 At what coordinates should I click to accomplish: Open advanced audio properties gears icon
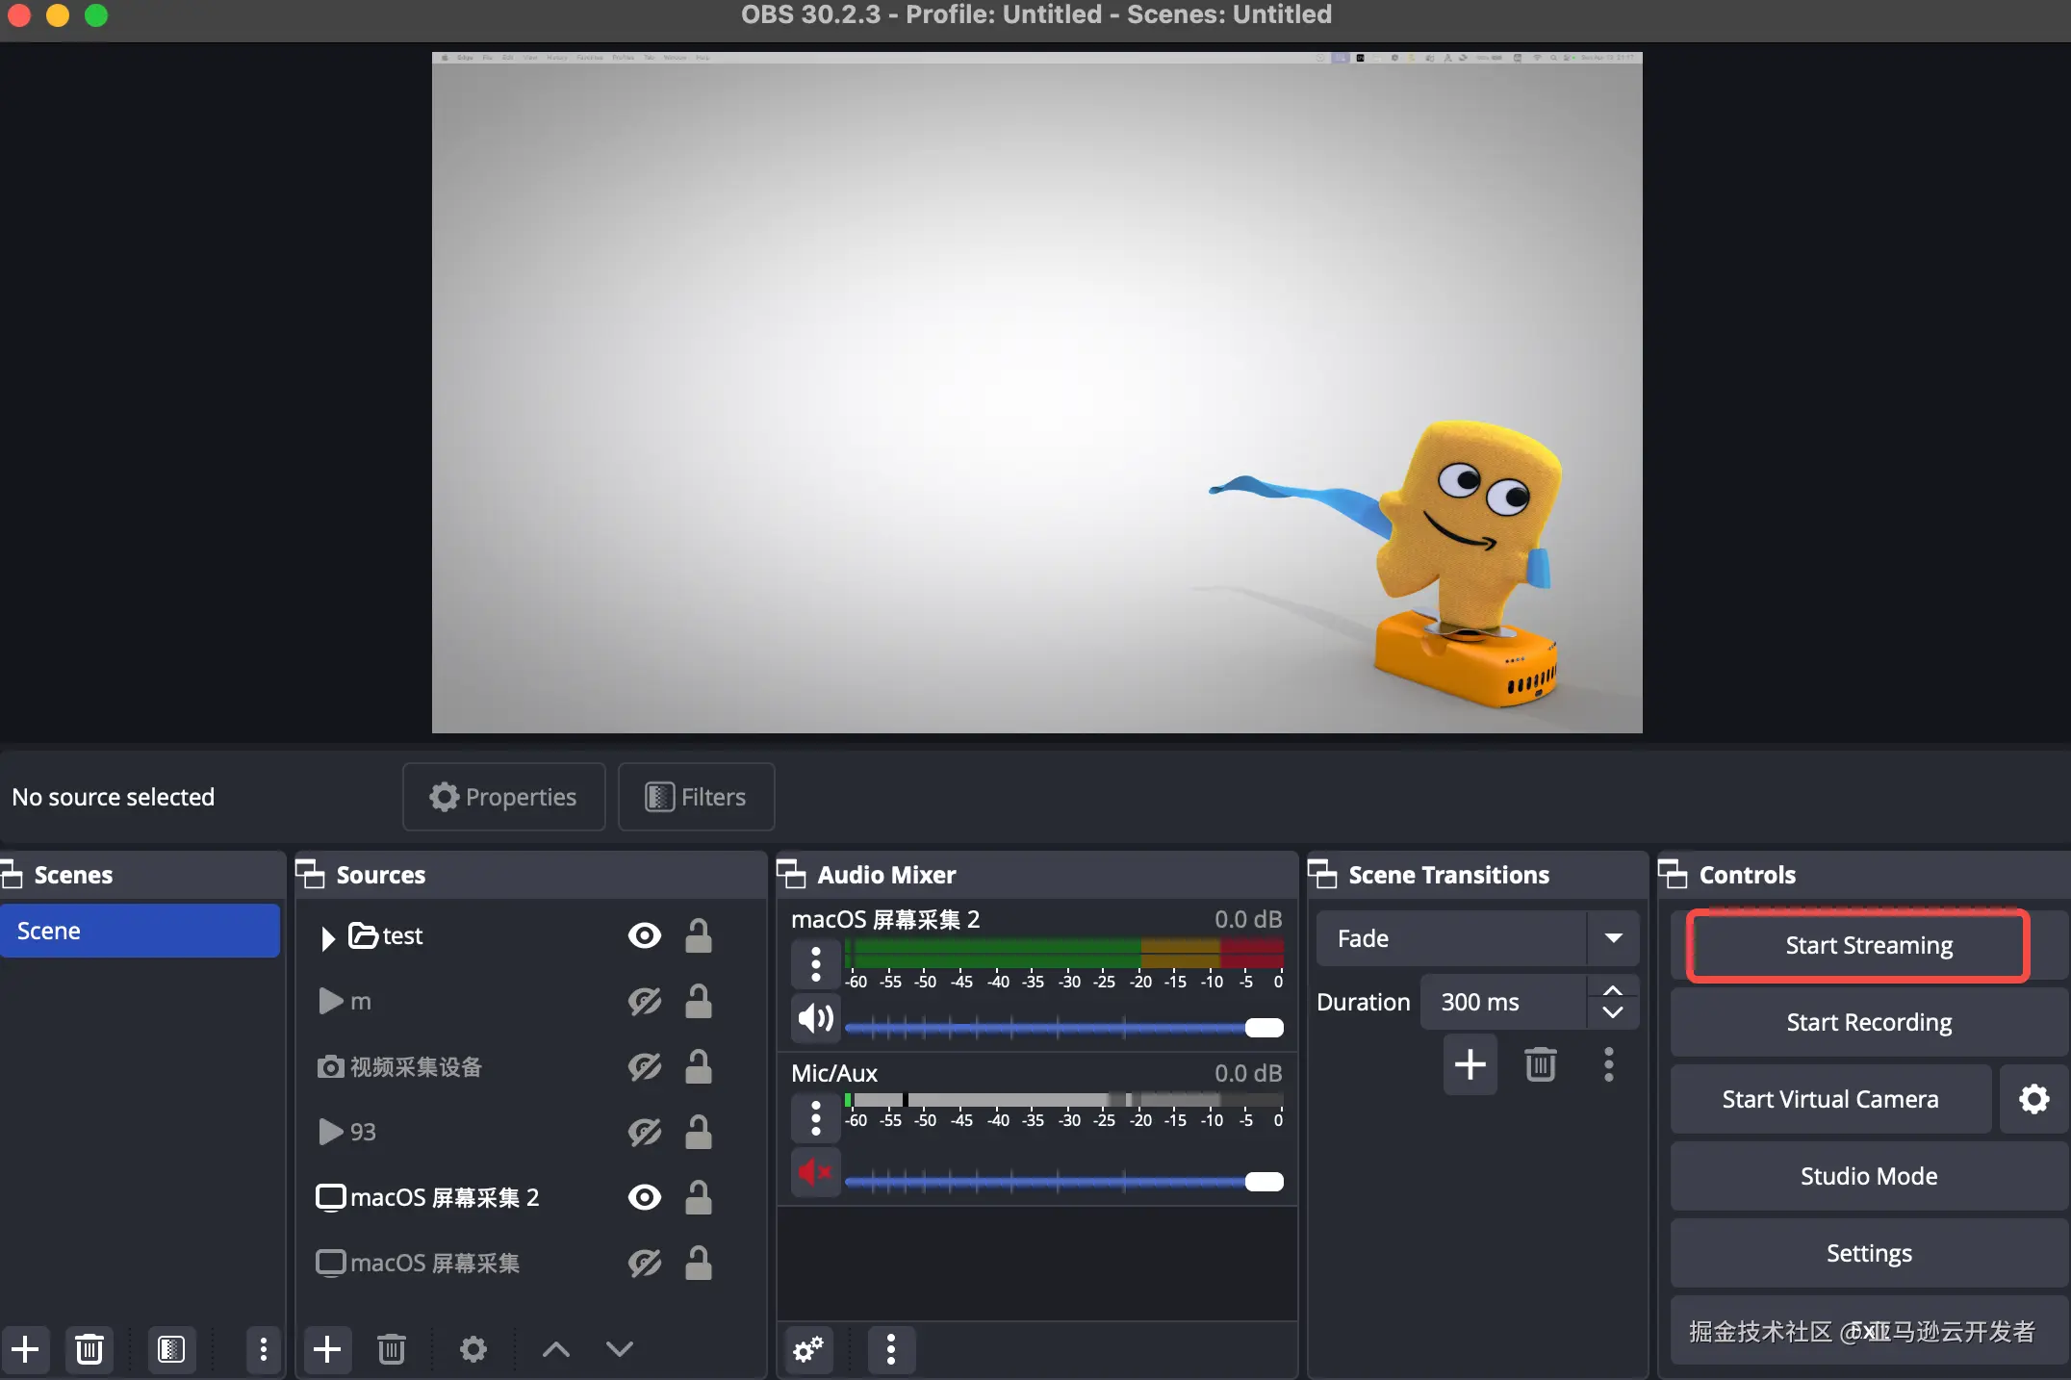coord(808,1349)
